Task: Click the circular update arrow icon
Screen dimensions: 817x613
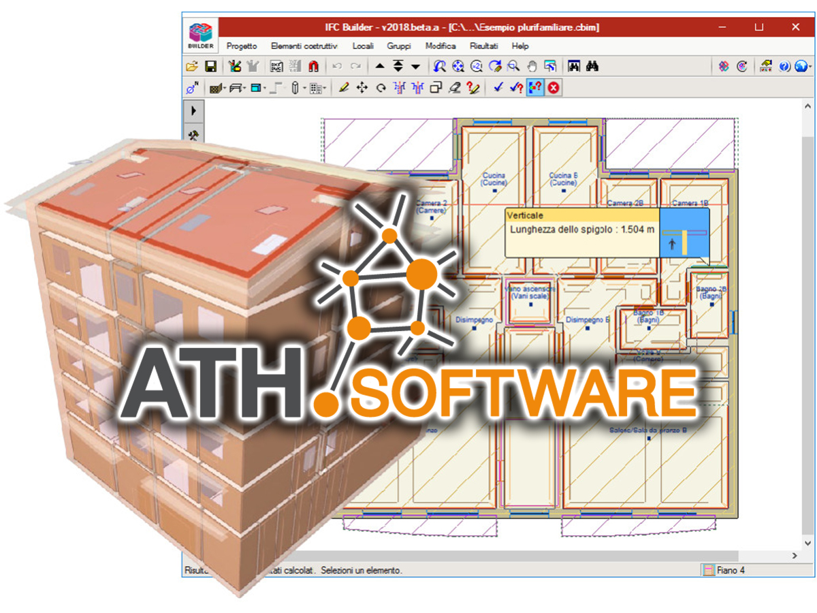Action: [742, 66]
